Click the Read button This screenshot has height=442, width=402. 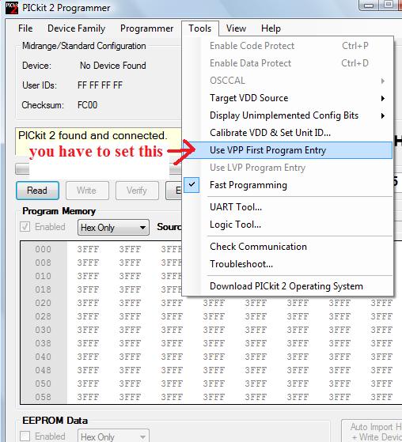click(37, 191)
